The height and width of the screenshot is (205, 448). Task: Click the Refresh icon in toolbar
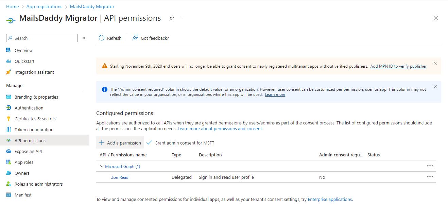102,38
